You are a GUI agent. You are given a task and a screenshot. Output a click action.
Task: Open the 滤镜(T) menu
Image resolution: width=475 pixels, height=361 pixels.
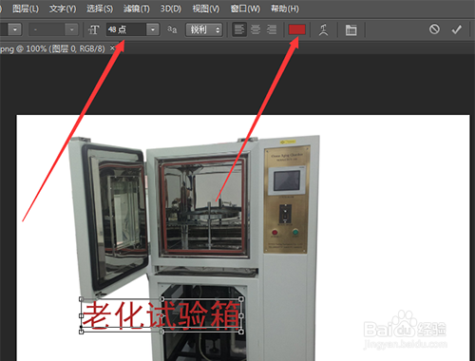point(137,9)
